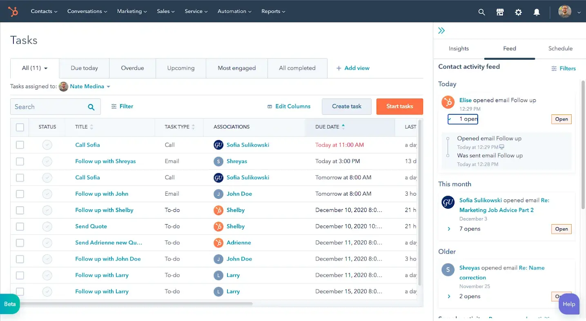The height and width of the screenshot is (321, 586).
Task: Select all tasks with the header checkbox
Action: coord(20,127)
